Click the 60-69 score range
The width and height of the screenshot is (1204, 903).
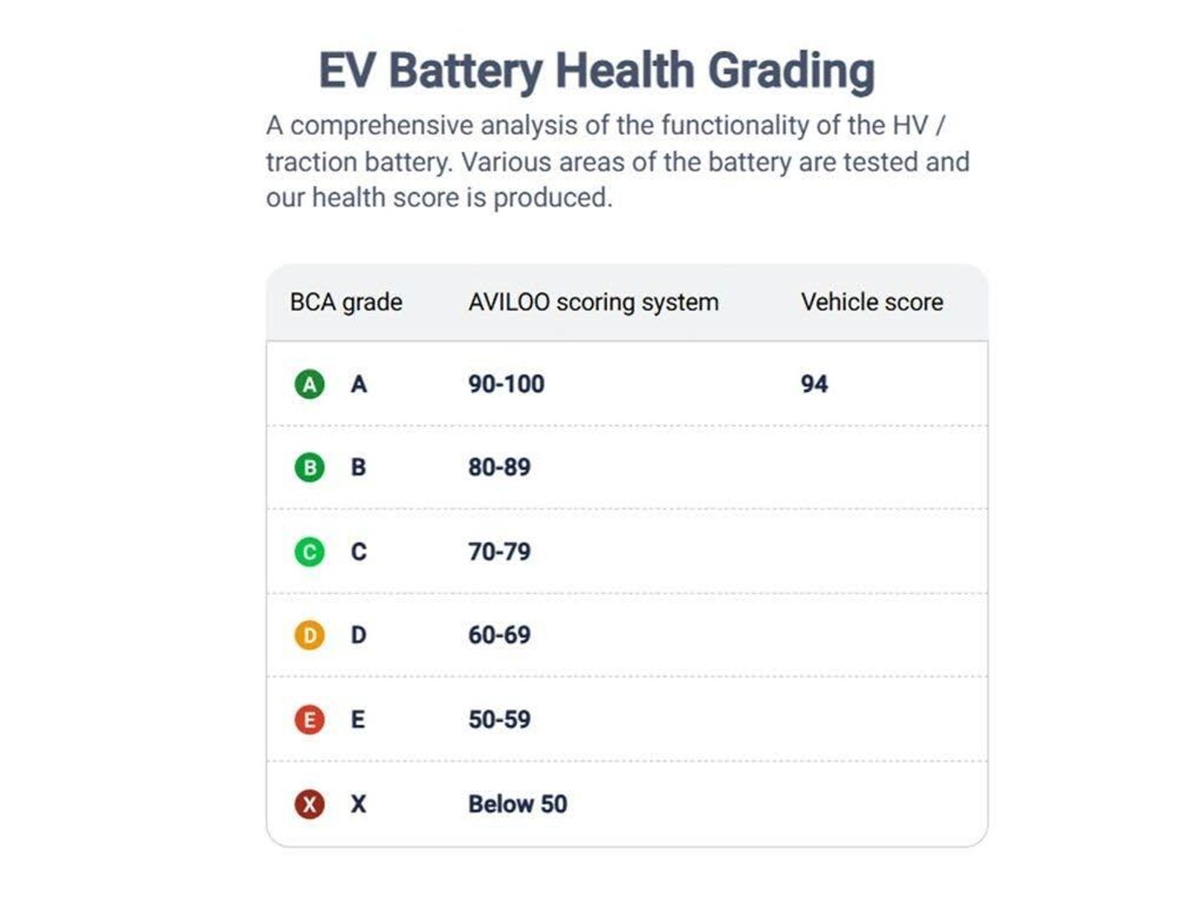click(x=499, y=635)
